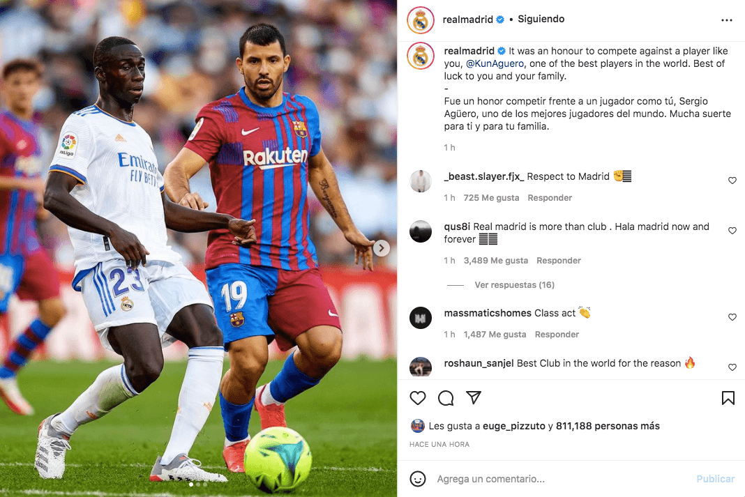Viewport: 745px width, 497px height.
Task: Open the three-dot more options menu
Action: 726,20
